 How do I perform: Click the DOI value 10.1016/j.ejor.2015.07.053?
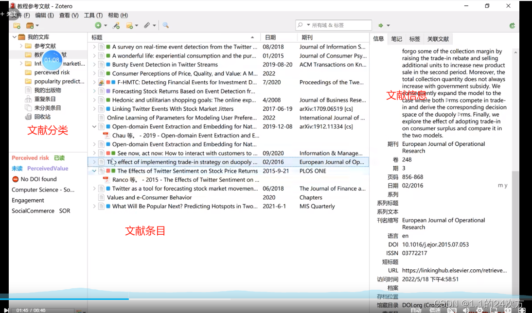(435, 244)
